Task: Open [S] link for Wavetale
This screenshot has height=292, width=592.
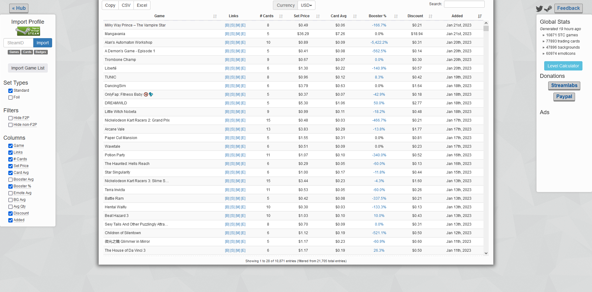Action: 232,146
